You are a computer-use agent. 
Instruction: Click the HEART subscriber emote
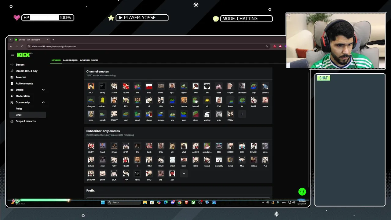click(126, 160)
